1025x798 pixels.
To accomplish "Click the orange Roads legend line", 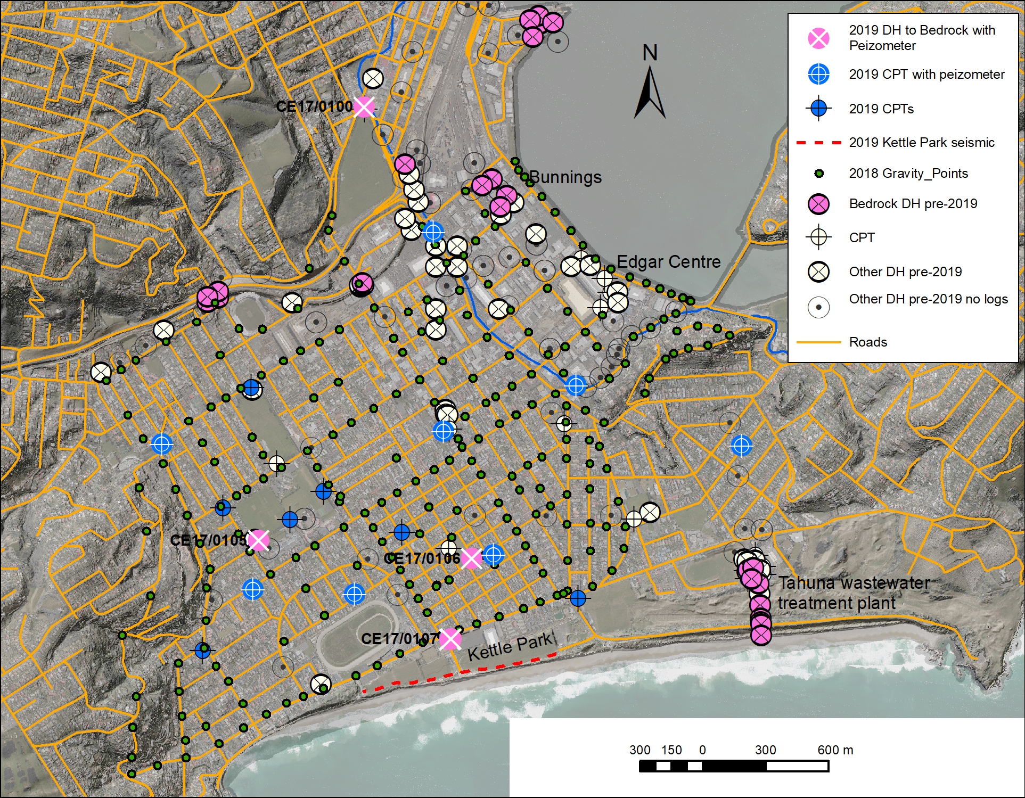I will [818, 342].
